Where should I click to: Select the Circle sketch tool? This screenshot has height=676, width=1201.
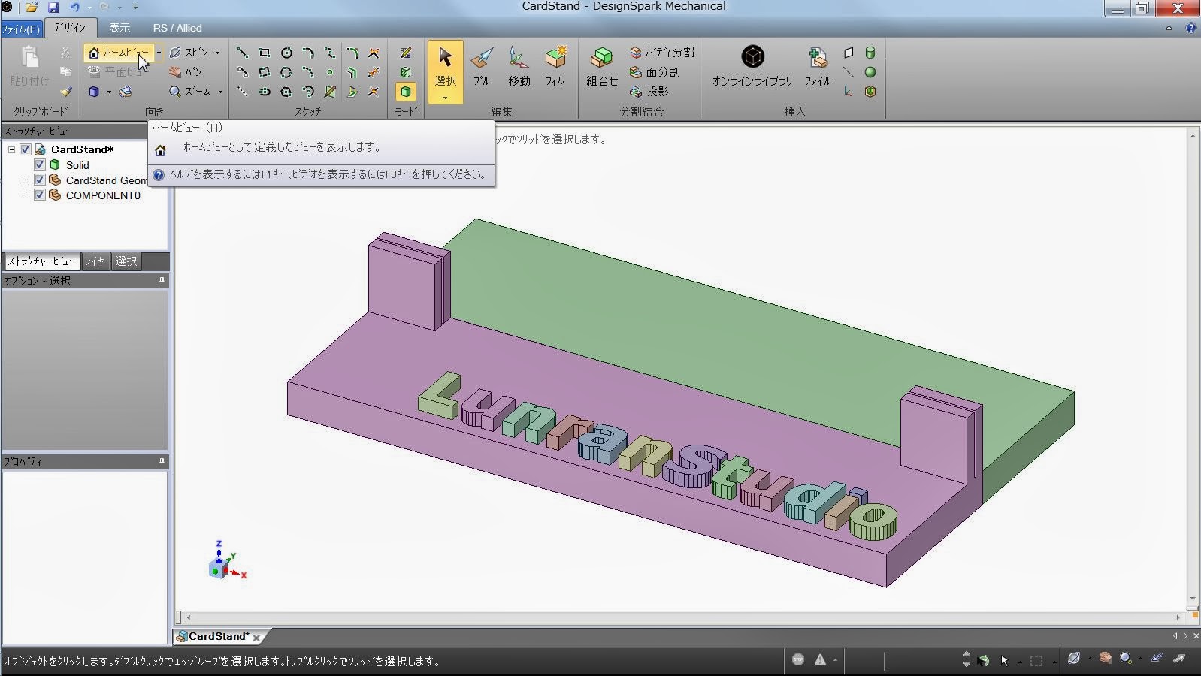pos(286,53)
